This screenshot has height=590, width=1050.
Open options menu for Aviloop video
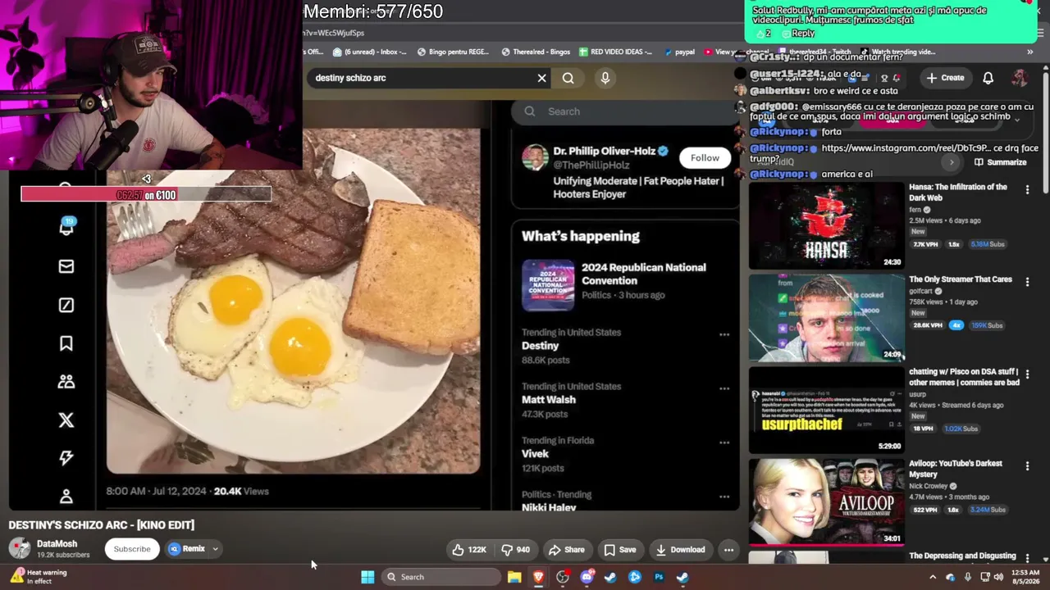1027,465
